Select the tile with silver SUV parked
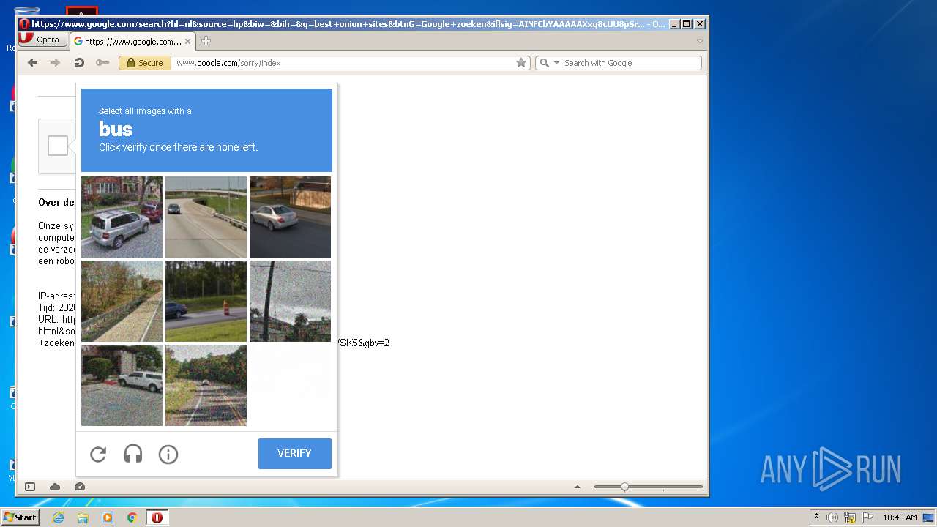937x527 pixels. [122, 217]
